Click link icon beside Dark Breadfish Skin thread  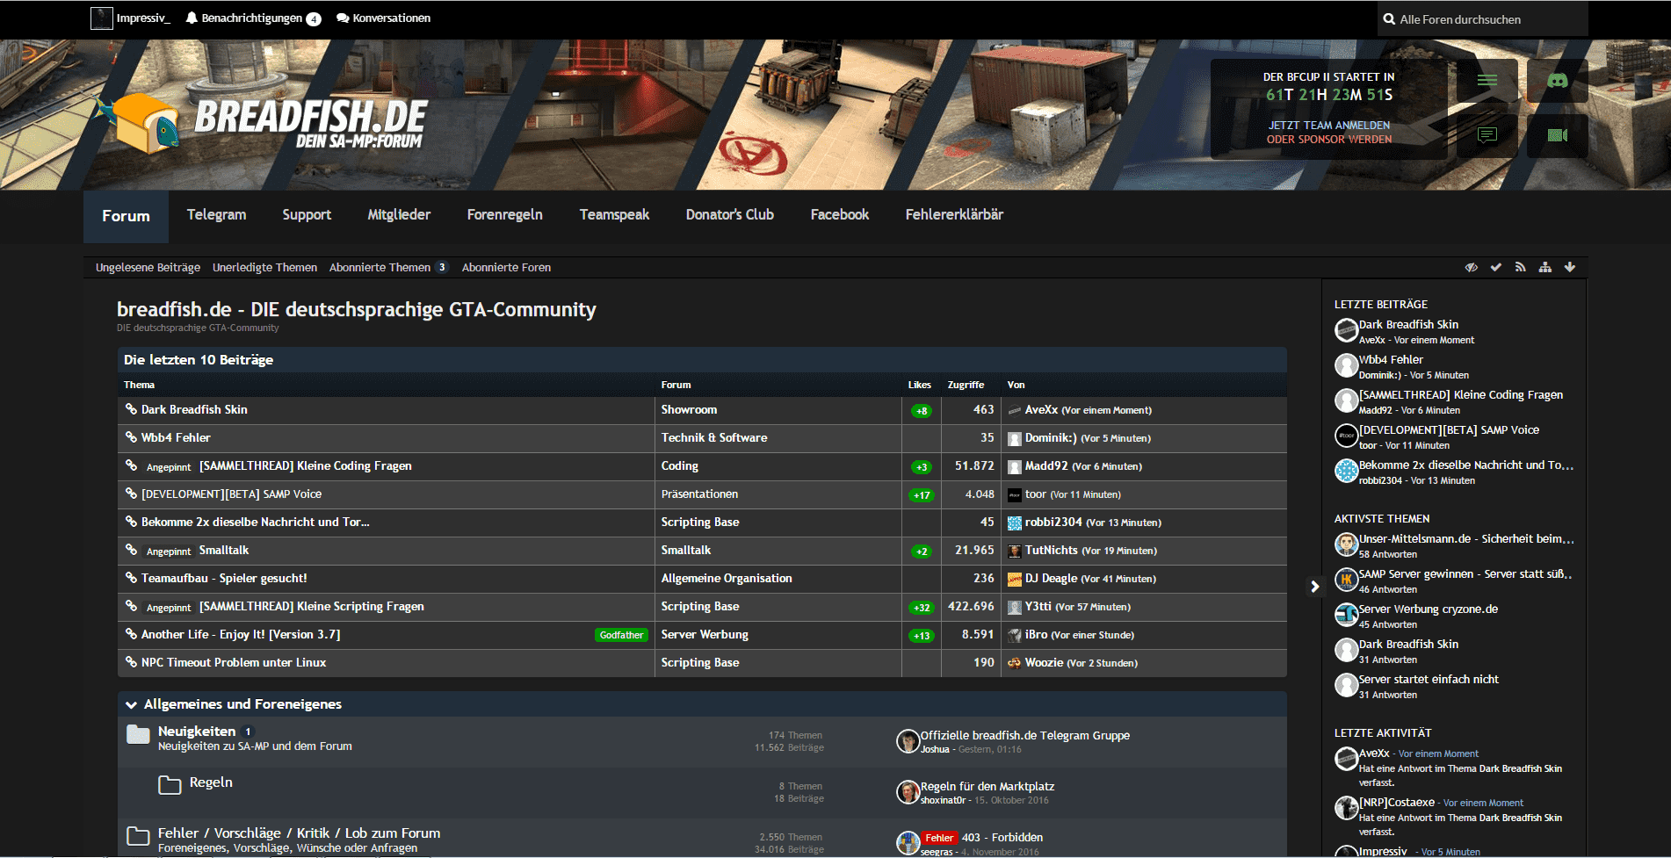tap(131, 409)
